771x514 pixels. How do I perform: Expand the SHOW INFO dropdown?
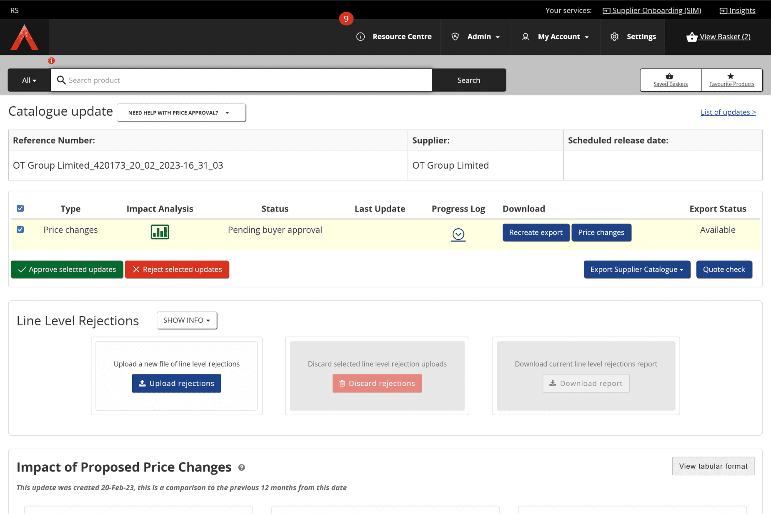(x=187, y=320)
